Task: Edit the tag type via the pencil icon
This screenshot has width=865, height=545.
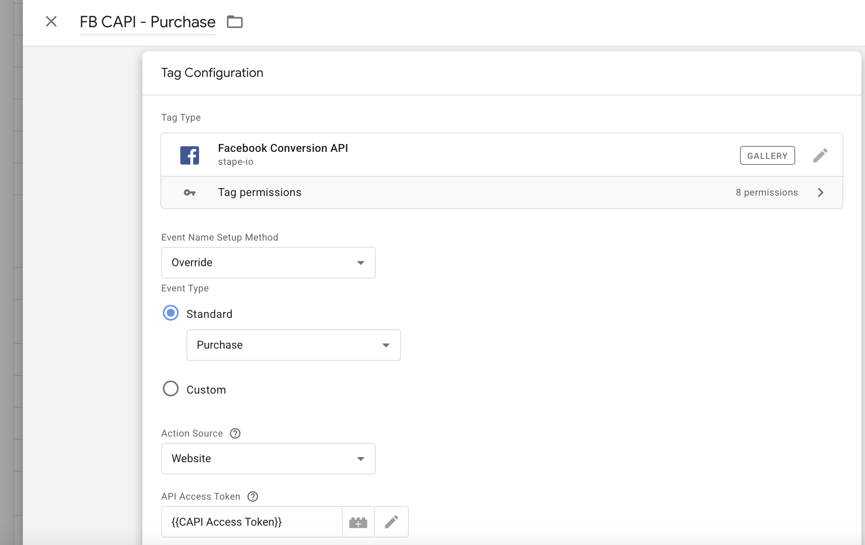Action: point(820,155)
